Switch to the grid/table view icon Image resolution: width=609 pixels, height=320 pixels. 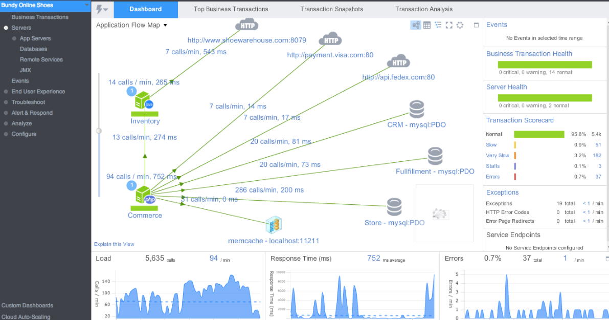point(427,25)
